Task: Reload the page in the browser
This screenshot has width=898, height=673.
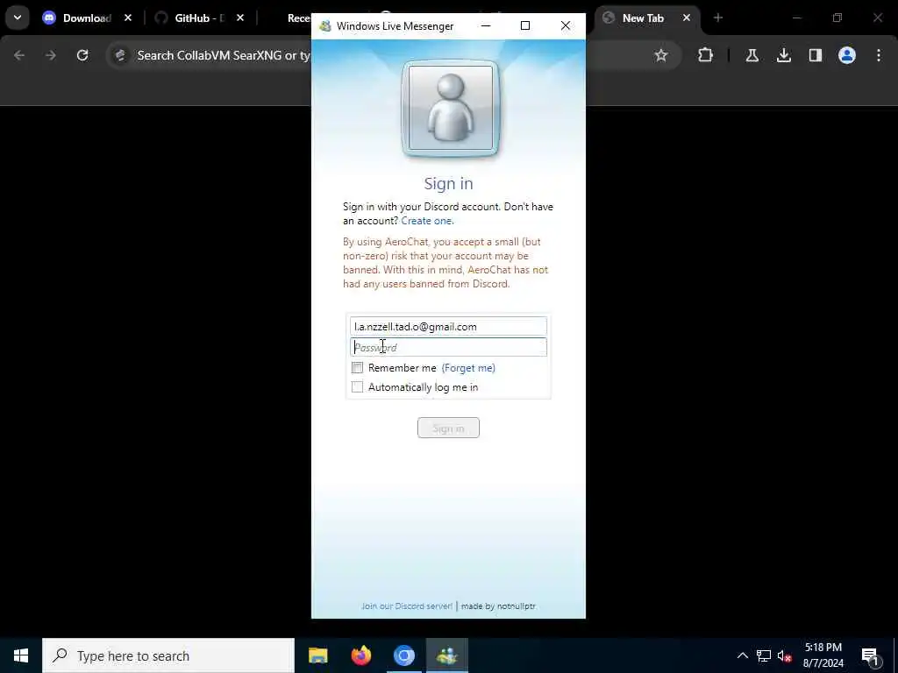Action: pos(82,55)
